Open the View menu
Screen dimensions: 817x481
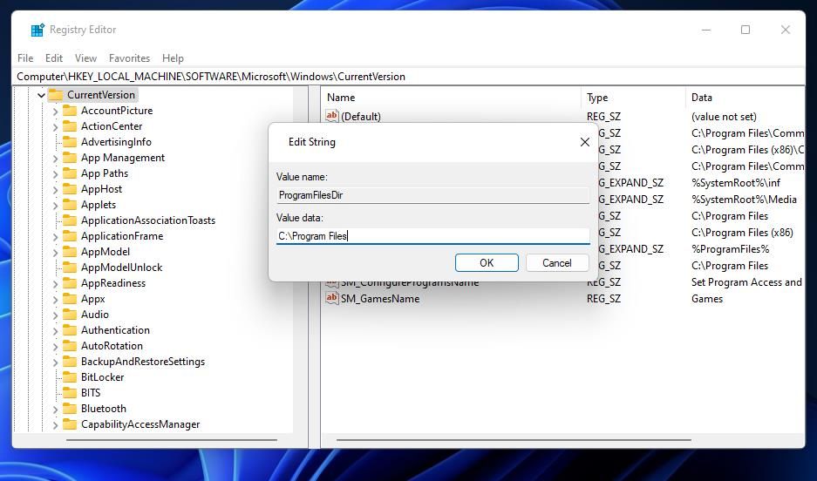pos(85,58)
